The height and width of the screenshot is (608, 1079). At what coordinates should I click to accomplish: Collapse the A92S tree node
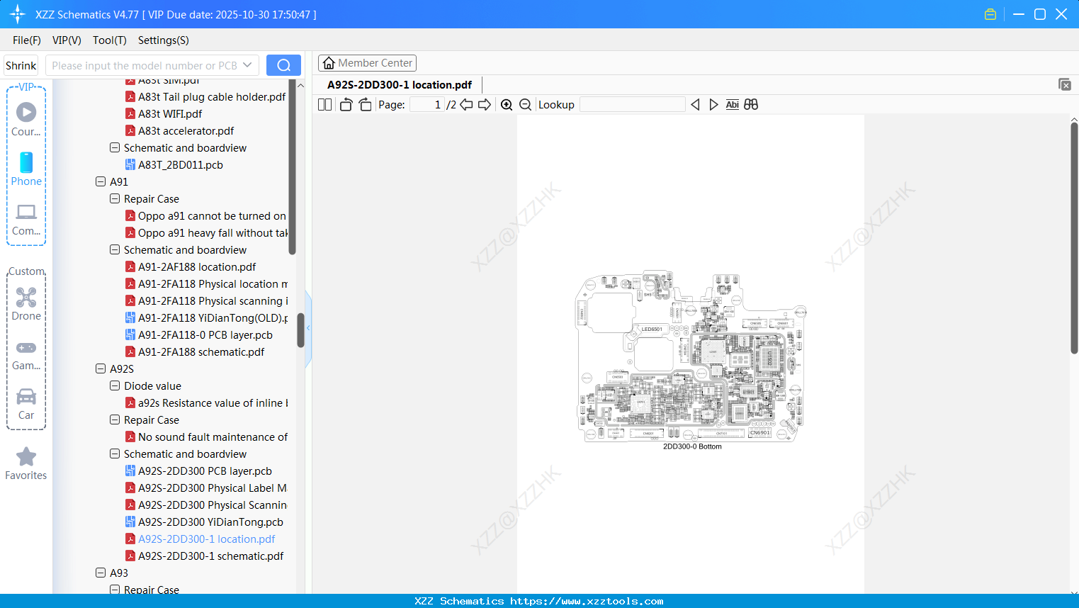point(100,368)
